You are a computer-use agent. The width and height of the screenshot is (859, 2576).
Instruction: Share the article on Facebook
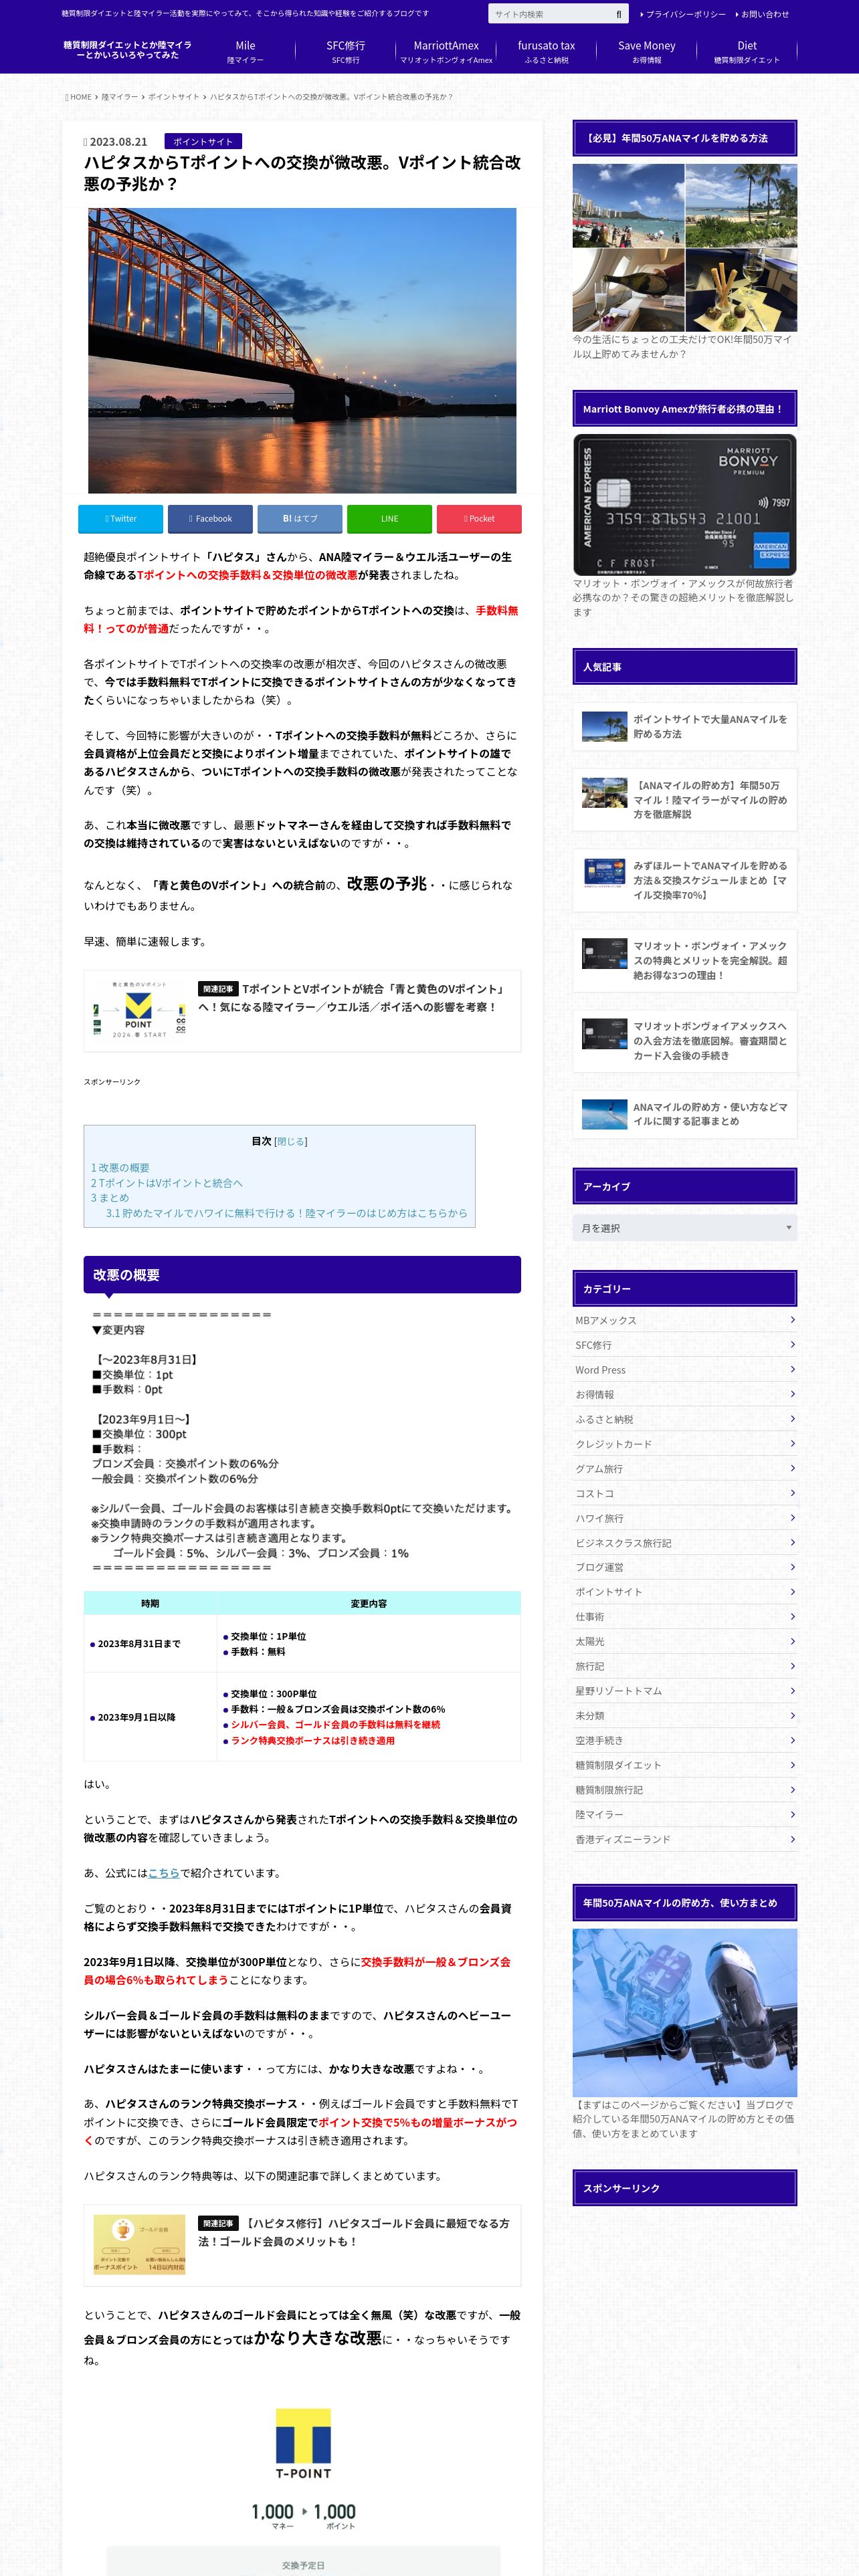[210, 519]
